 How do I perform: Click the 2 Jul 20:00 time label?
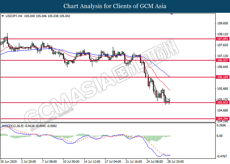[29, 161]
